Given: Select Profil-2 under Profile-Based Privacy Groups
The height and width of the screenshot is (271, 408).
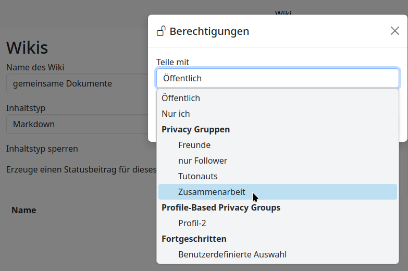Looking at the screenshot, I should pos(192,223).
